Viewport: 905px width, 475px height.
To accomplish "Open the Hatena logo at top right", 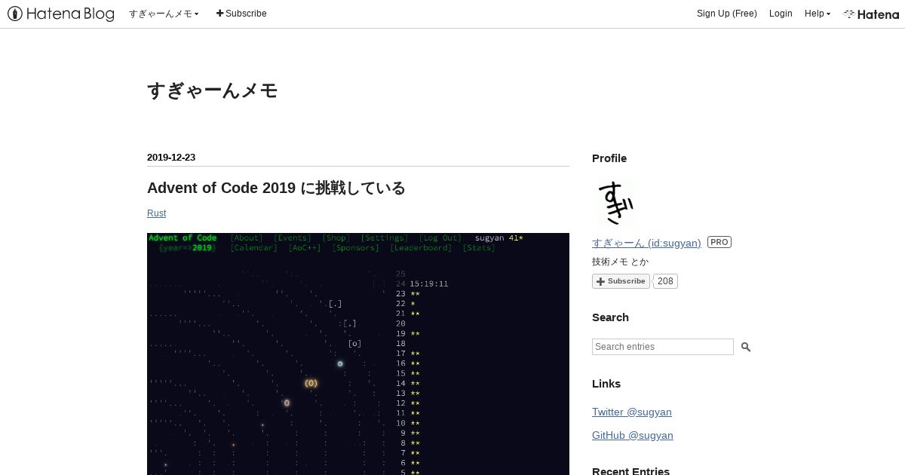I will point(871,14).
